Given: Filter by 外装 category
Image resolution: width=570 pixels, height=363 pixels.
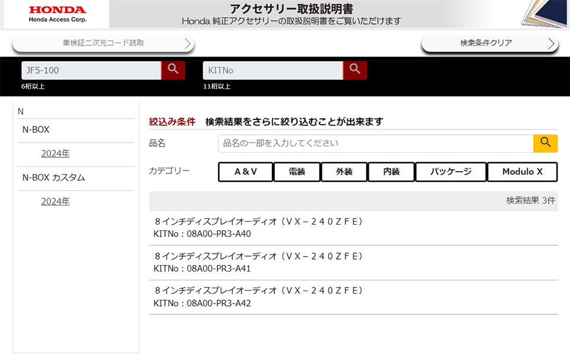Looking at the screenshot, I should [x=344, y=172].
